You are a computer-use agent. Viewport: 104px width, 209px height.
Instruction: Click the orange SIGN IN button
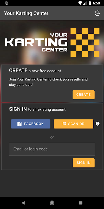(x=83, y=163)
